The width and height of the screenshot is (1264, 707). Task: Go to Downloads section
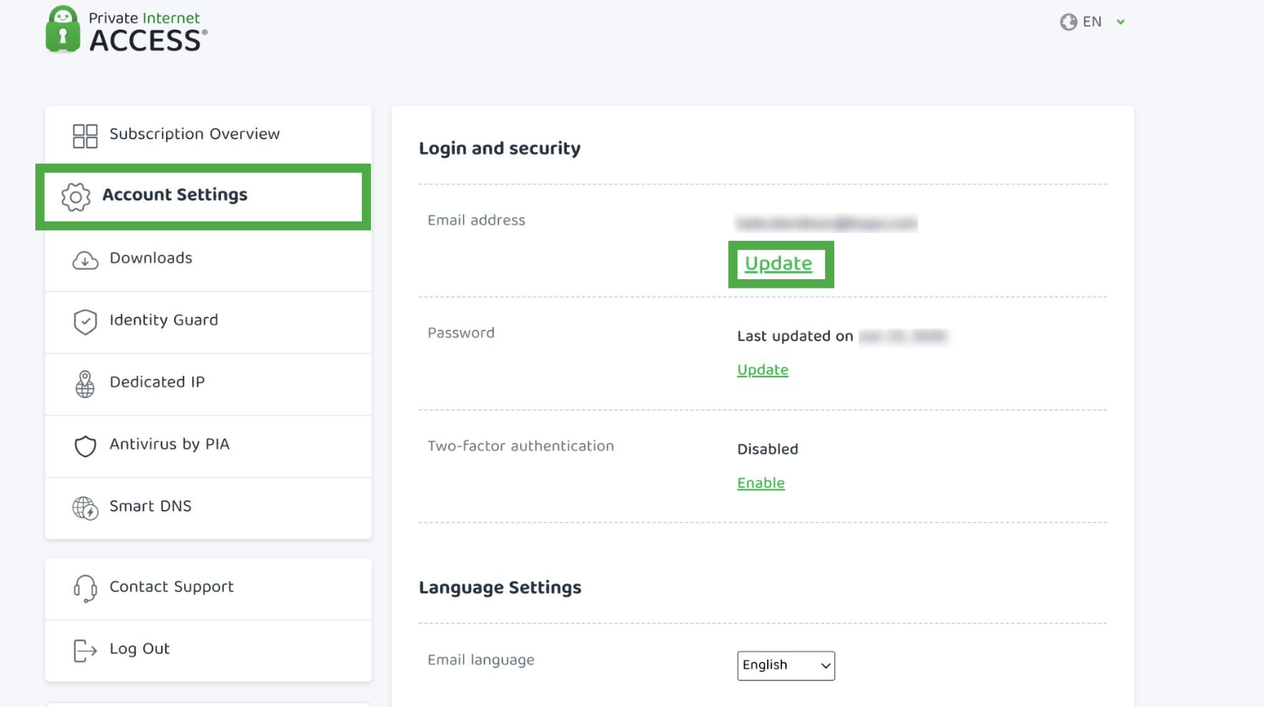[x=208, y=260]
